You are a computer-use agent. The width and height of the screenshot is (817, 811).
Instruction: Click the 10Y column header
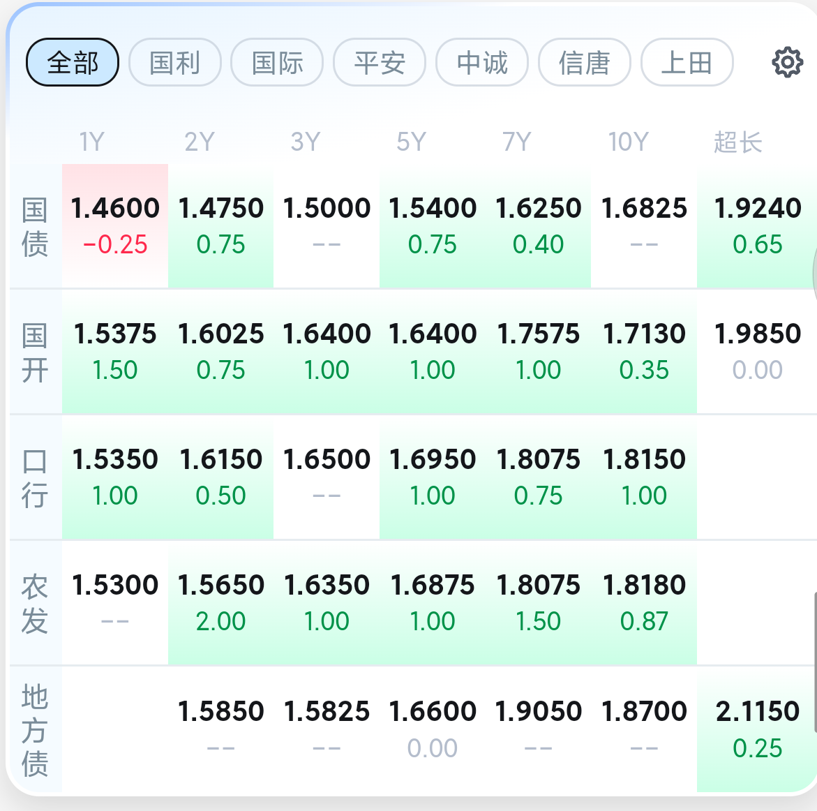coord(629,142)
